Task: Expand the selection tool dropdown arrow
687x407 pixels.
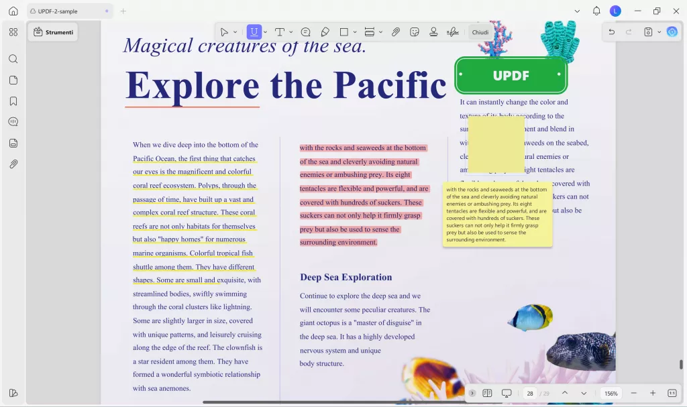Action: pos(236,32)
